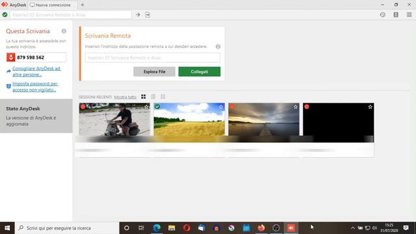The image size is (416, 234).
Task: Open OBS Studio from taskbar
Action: (276, 228)
